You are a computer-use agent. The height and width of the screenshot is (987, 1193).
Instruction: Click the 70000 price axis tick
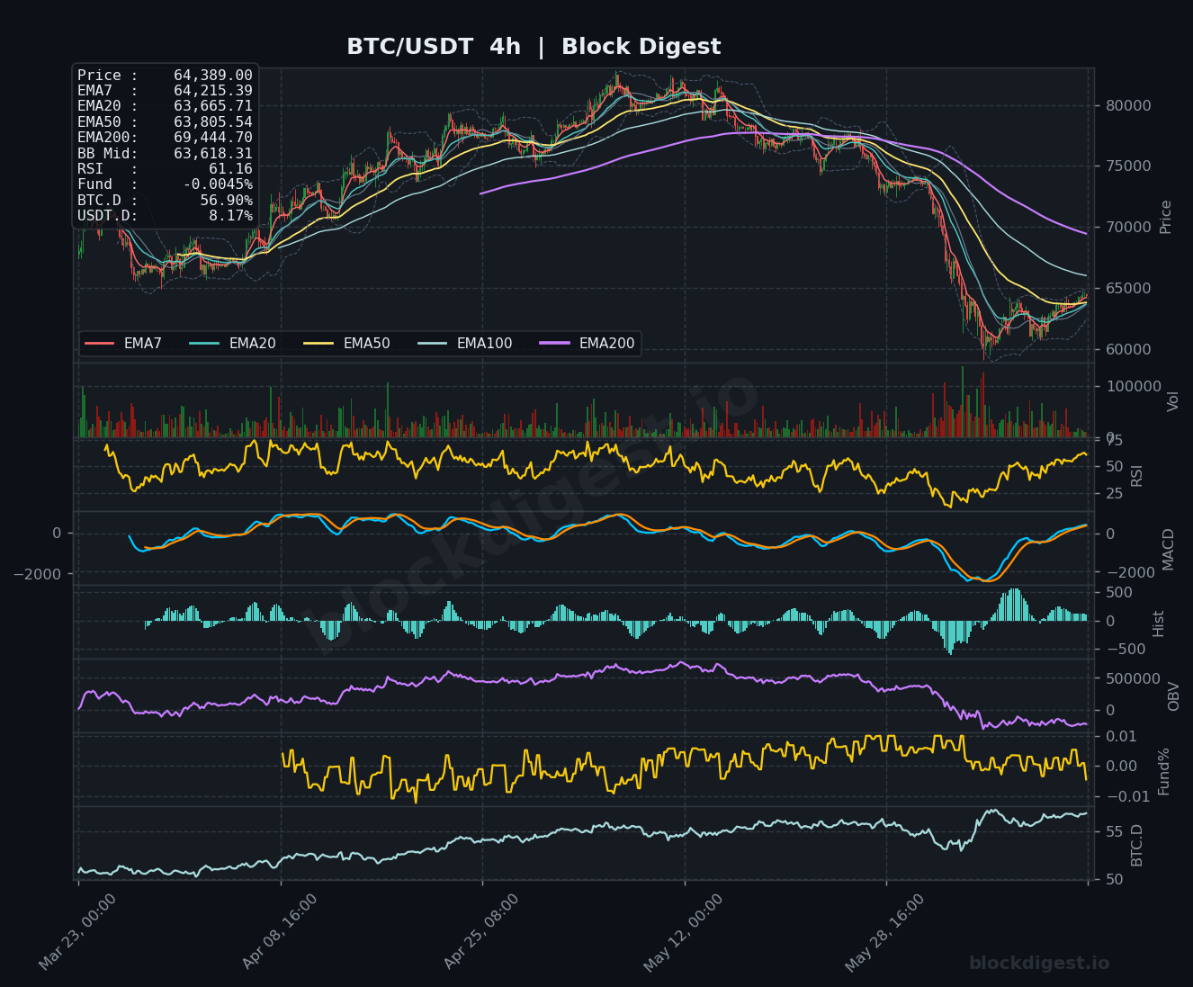pyautogui.click(x=1127, y=227)
